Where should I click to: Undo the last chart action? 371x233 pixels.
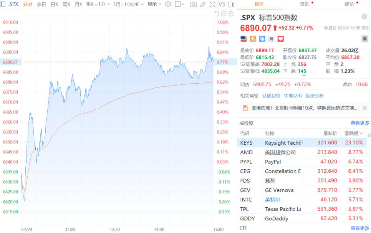click(x=217, y=14)
